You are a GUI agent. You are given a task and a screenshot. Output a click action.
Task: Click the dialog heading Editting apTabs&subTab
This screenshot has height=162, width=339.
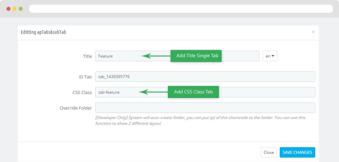43,32
